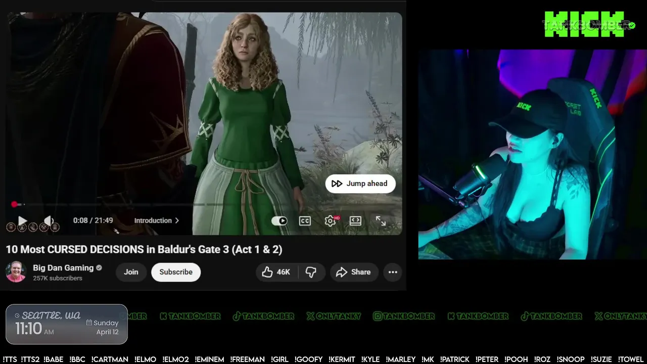Click the video title text
The height and width of the screenshot is (364, 647).
[144, 249]
